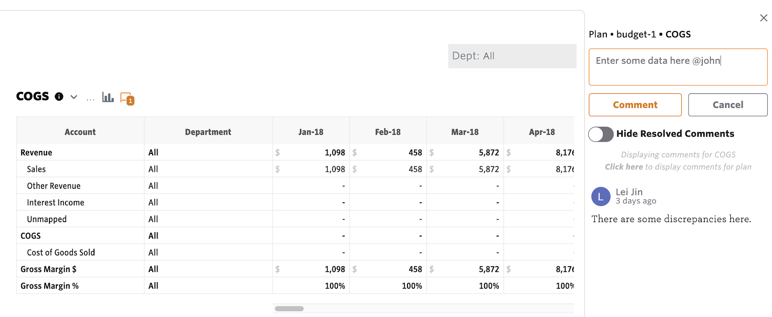Open the bar chart view icon

point(108,97)
